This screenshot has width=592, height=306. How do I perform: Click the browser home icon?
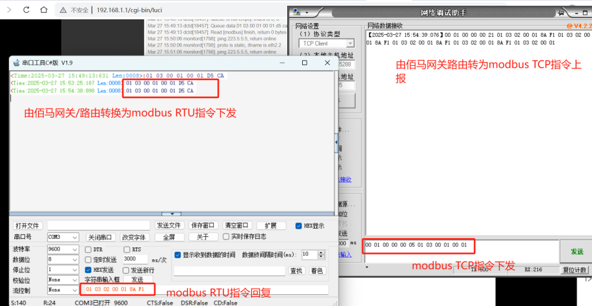click(x=42, y=10)
